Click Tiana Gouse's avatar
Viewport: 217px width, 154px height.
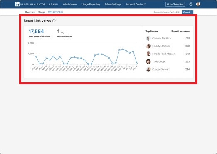(x=148, y=61)
